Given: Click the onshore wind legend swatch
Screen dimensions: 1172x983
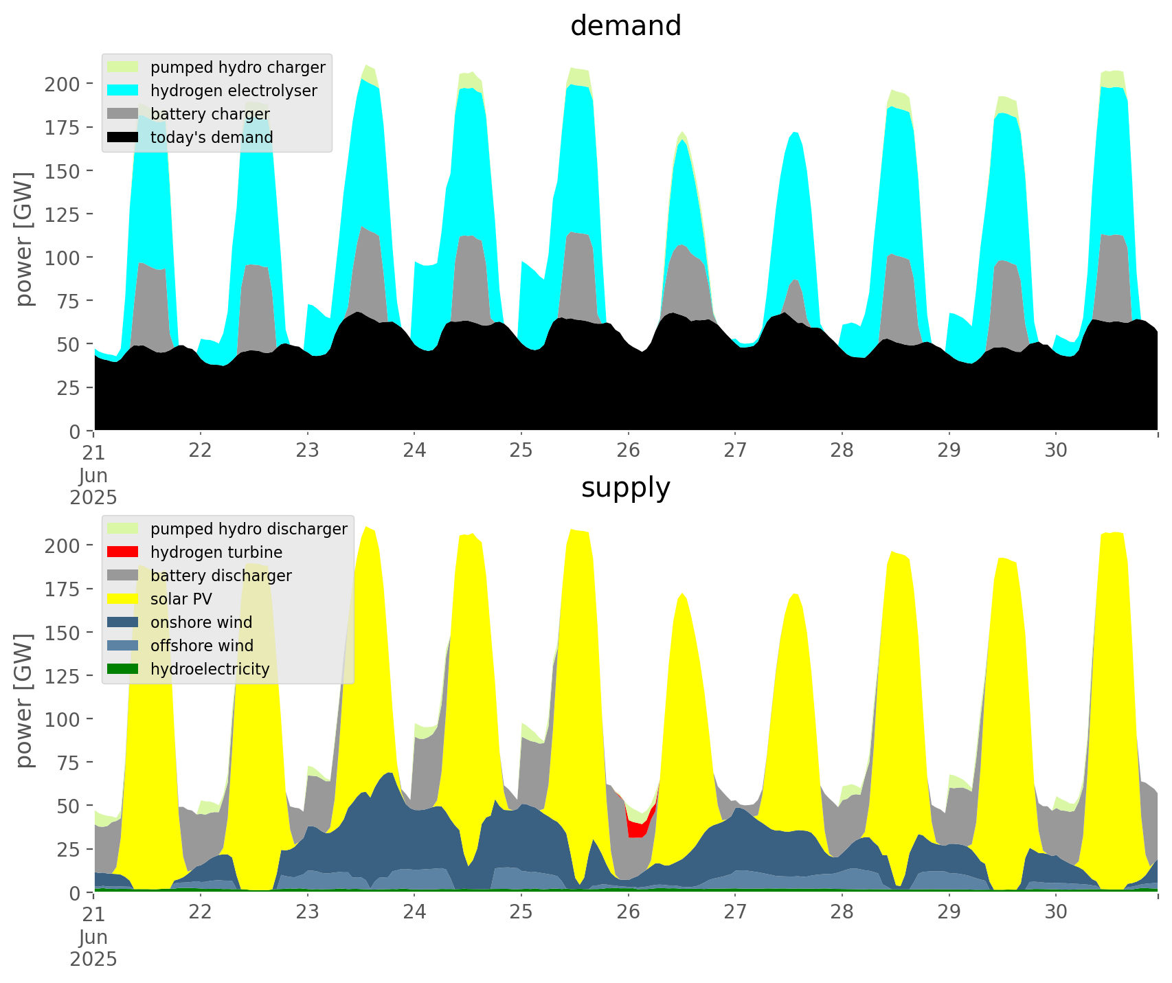Looking at the screenshot, I should click(123, 622).
